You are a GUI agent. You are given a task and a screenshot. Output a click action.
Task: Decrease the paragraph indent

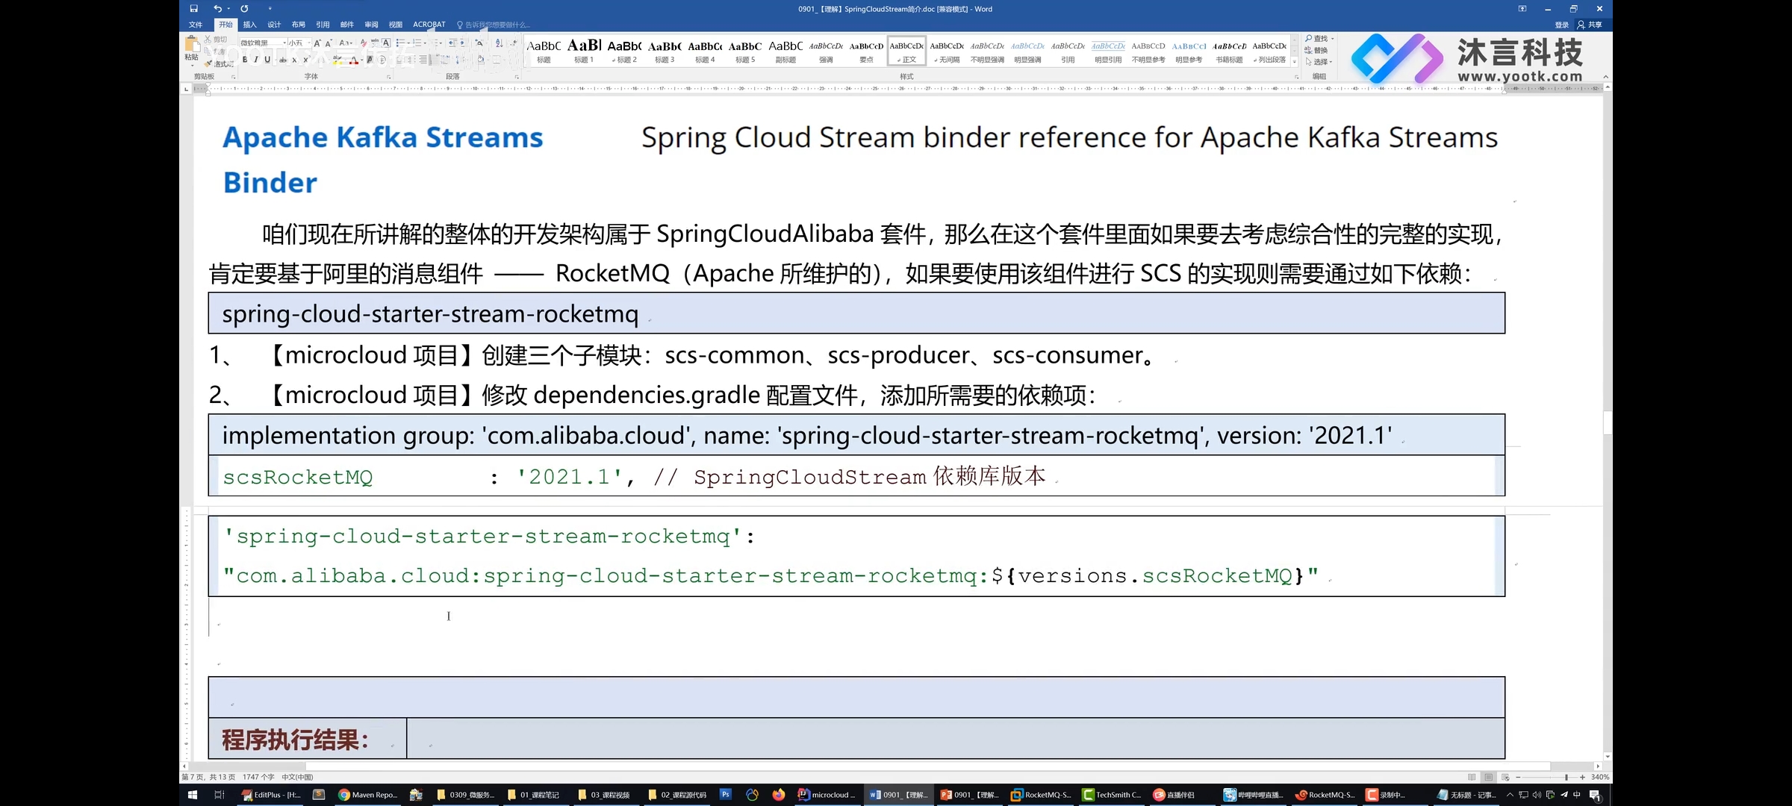(x=452, y=43)
